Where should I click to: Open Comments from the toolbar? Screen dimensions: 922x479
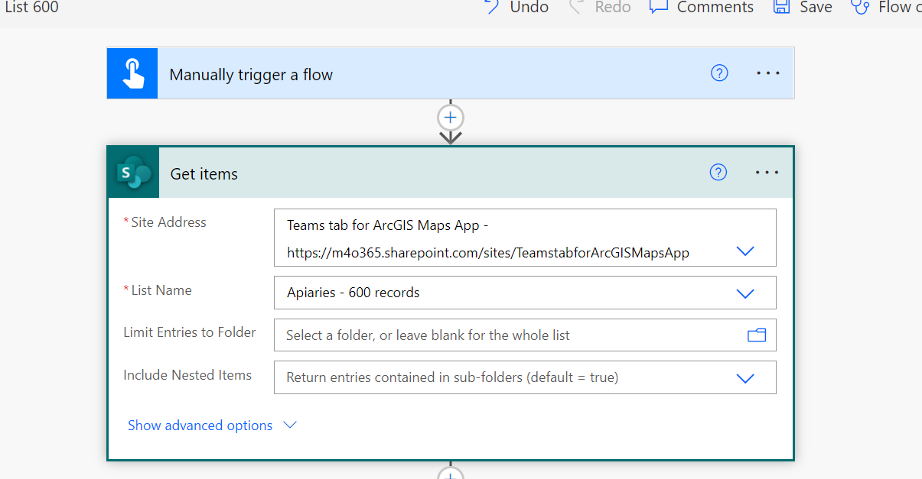(x=659, y=8)
